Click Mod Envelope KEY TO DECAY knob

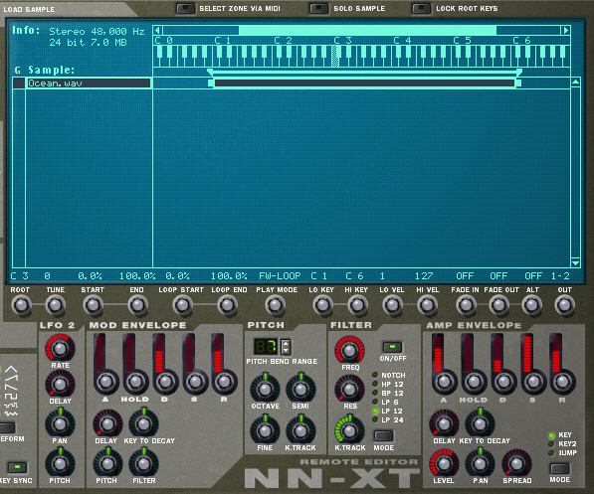pos(143,424)
